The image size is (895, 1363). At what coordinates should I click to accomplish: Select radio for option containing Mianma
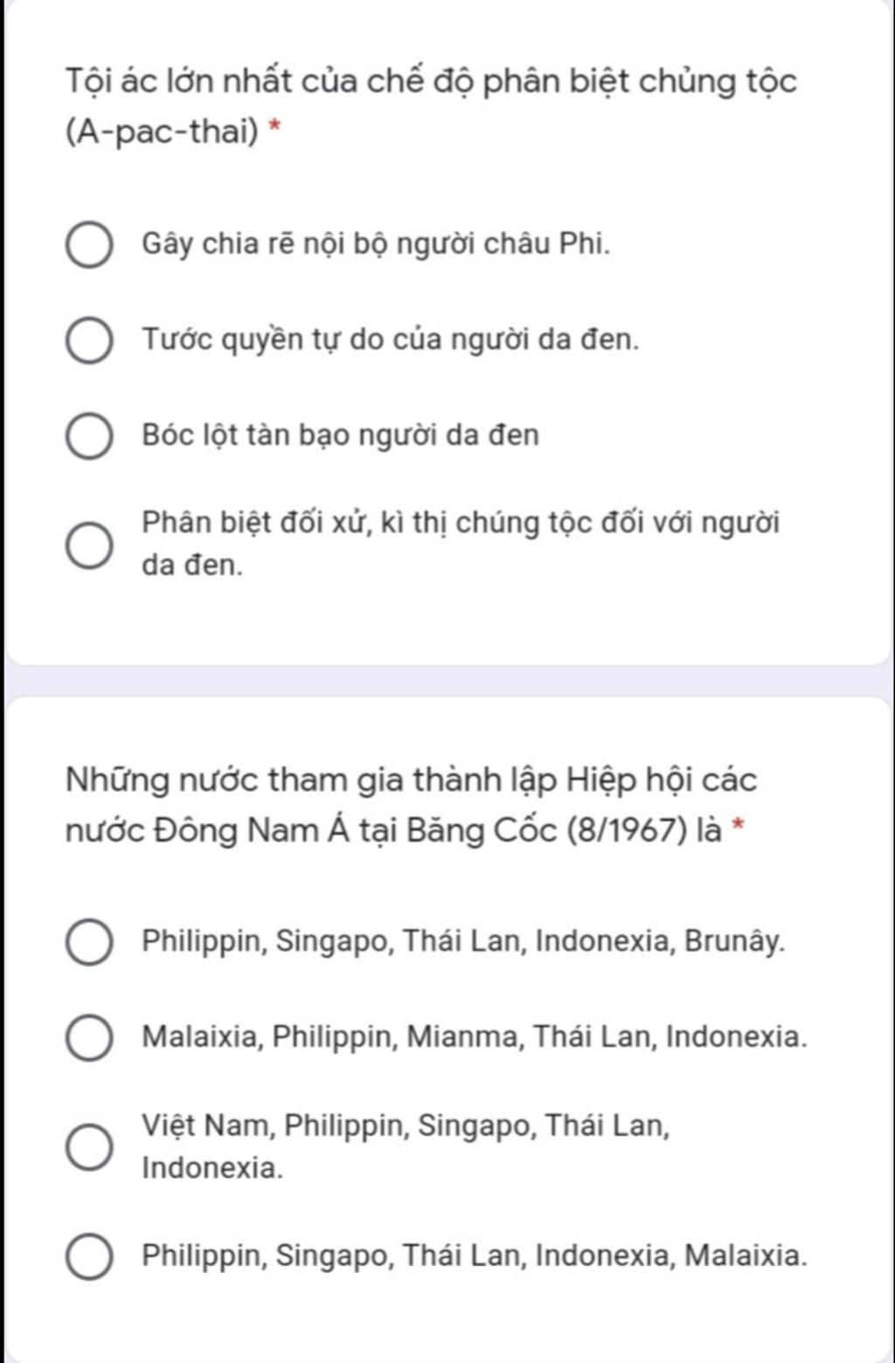pos(89,1038)
